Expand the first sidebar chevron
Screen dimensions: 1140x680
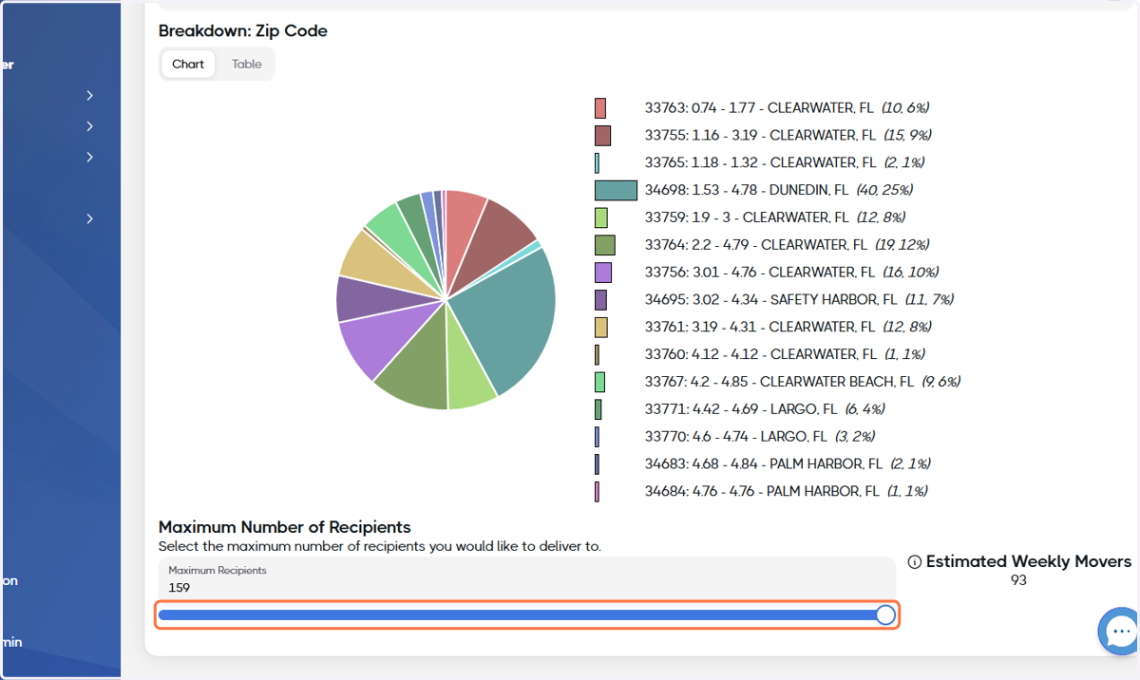coord(89,96)
